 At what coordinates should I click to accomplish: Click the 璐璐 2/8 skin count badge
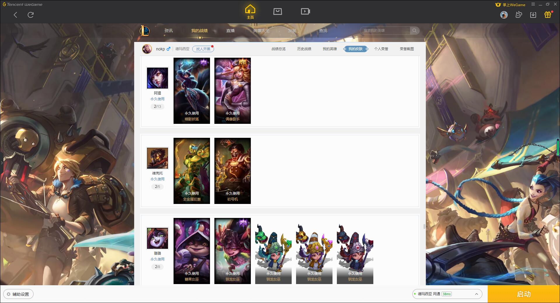pyautogui.click(x=157, y=267)
